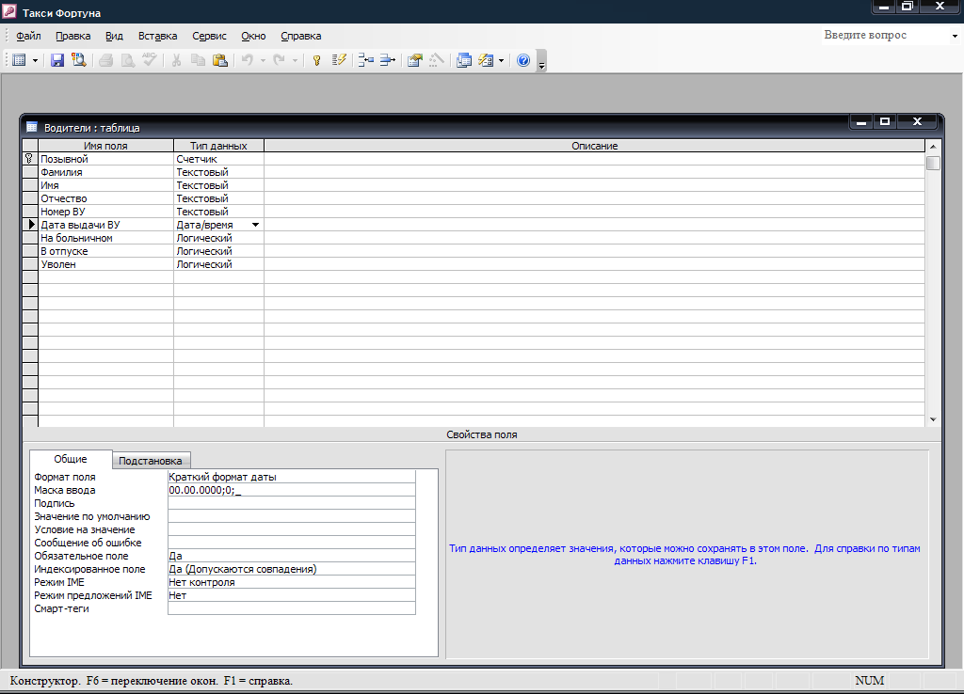Click the New Object icon
This screenshot has height=694, width=964.
486,60
